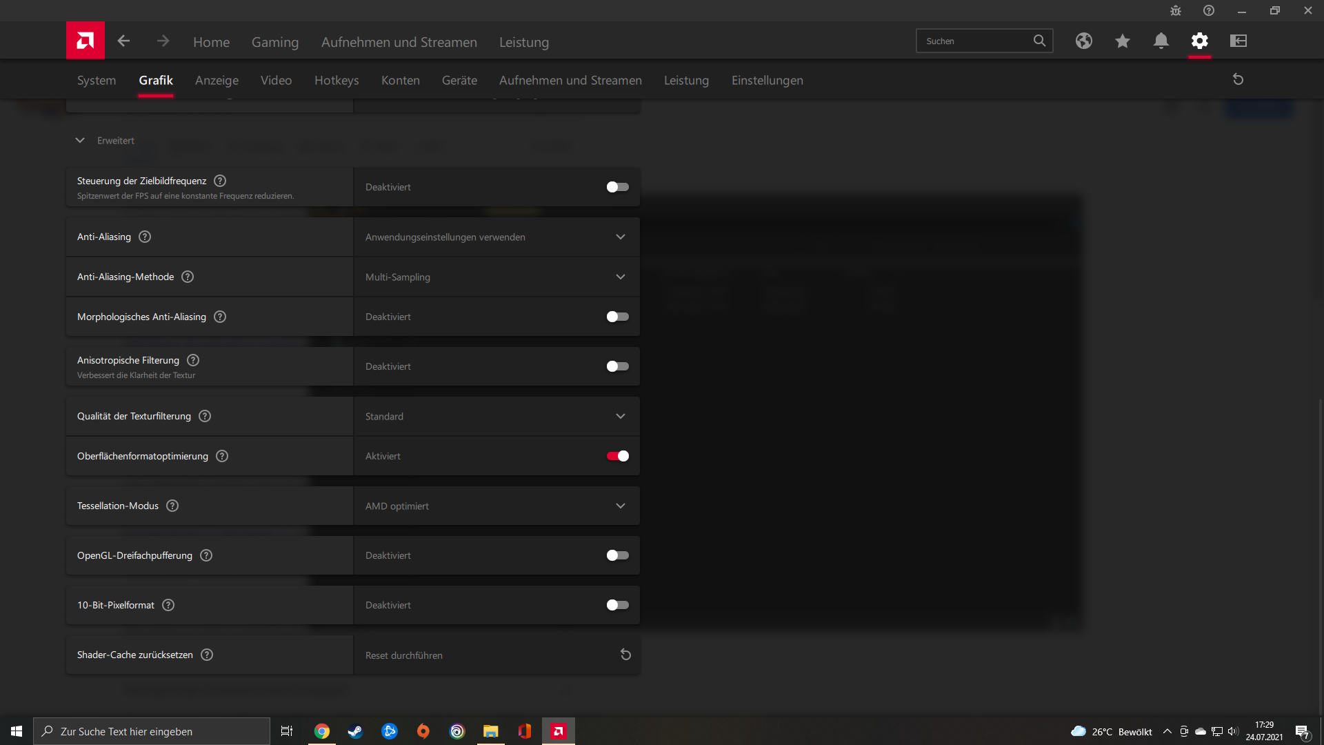The width and height of the screenshot is (1324, 745).
Task: Click the reset graphics settings arrow icon
Action: (x=1238, y=80)
